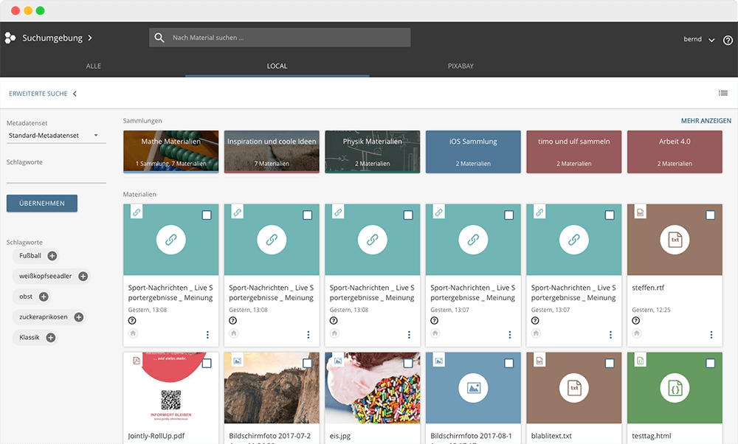Switch to list view using the top-right icon
The height and width of the screenshot is (444, 738).
coord(723,93)
